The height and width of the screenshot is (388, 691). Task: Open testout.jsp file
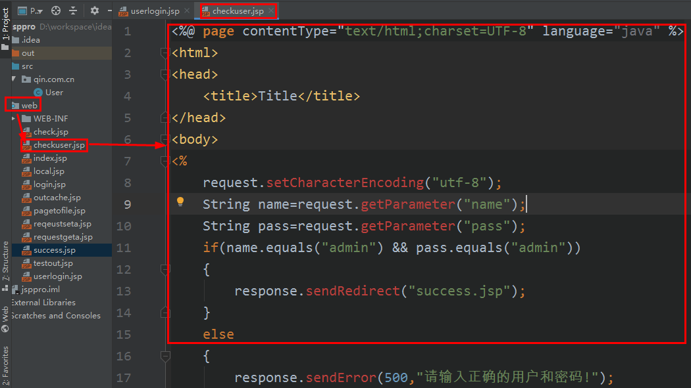[53, 263]
